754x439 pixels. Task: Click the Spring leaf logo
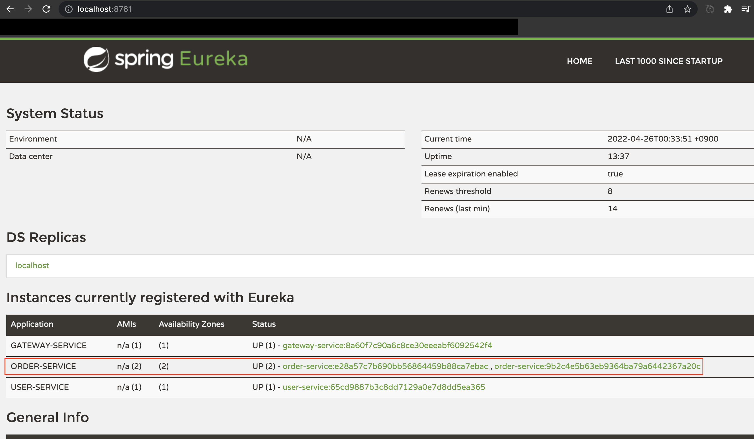[96, 59]
